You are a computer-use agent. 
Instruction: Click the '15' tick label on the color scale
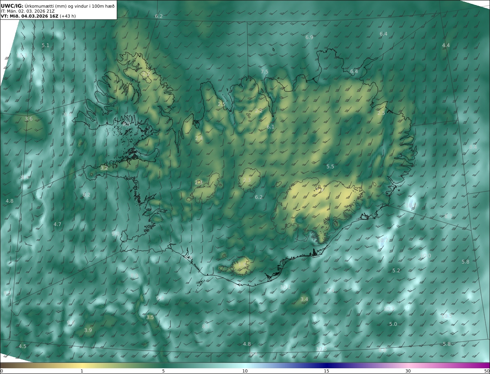tap(327, 371)
